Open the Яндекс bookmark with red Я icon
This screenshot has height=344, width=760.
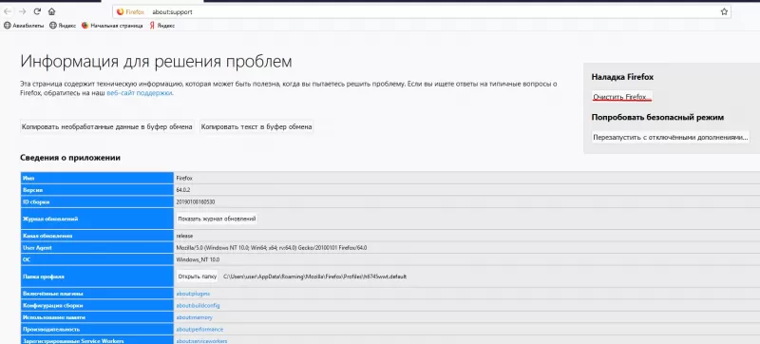tap(161, 26)
